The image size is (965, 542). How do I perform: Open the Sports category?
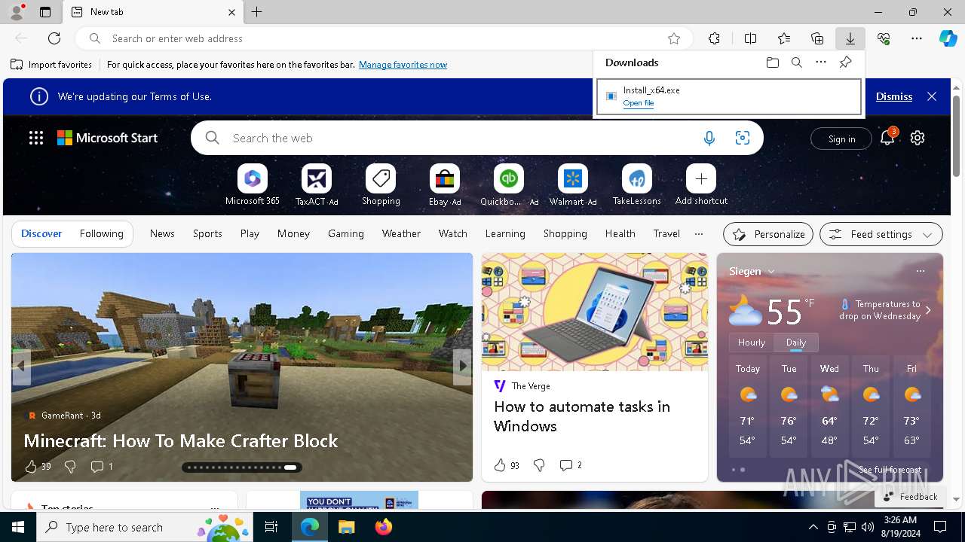click(207, 233)
